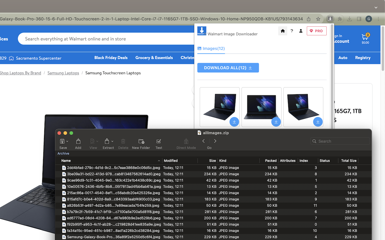Open the Chrome profile avatar G
Screen dimensions: 385x240
click(369, 19)
